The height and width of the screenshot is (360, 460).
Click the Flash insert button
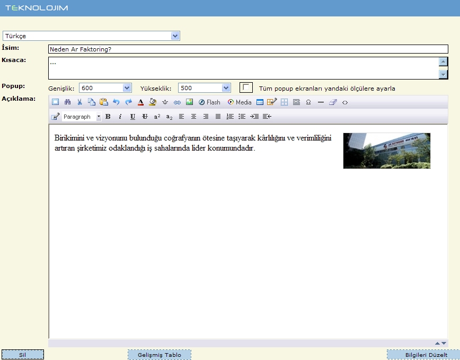[x=209, y=102]
